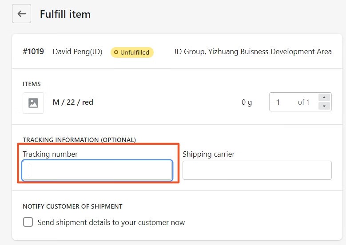Click the Unfulfilled status badge
The height and width of the screenshot is (245, 346).
point(132,52)
